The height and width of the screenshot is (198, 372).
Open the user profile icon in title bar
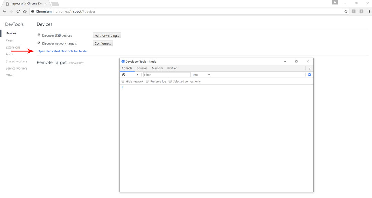point(335,2)
